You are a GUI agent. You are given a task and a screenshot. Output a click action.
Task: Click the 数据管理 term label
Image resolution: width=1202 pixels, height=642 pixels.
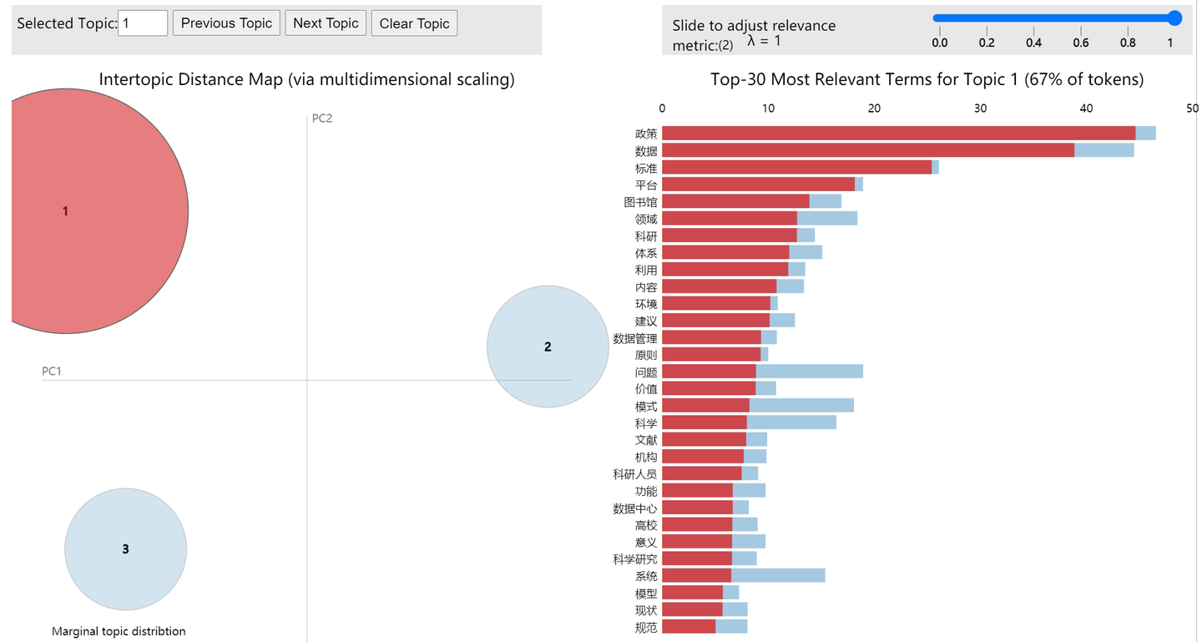tap(635, 338)
